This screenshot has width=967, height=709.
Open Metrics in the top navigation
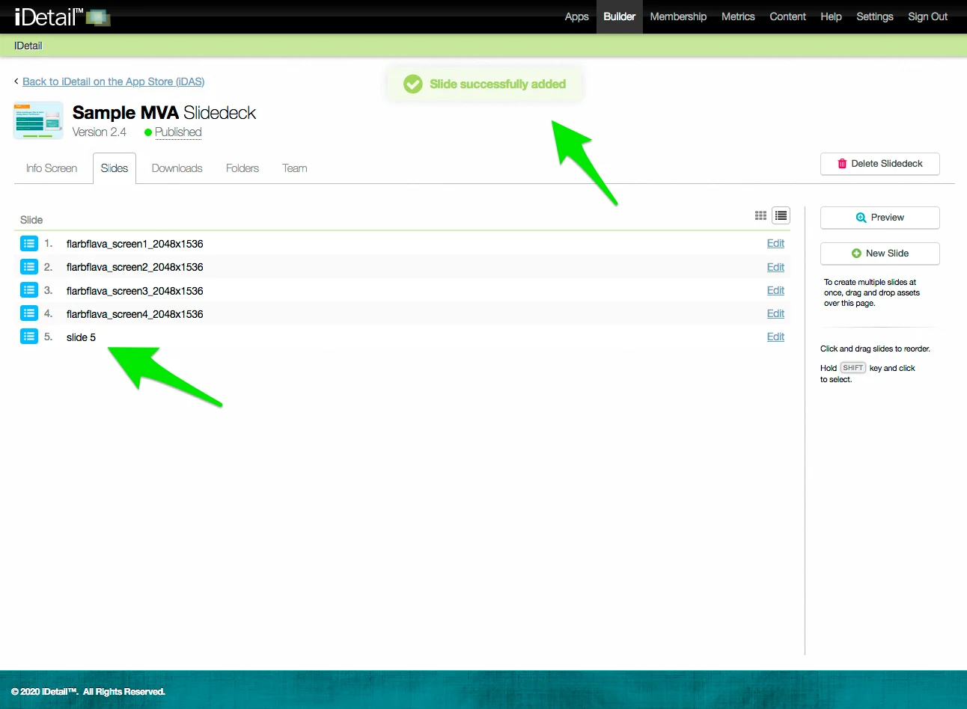point(738,16)
